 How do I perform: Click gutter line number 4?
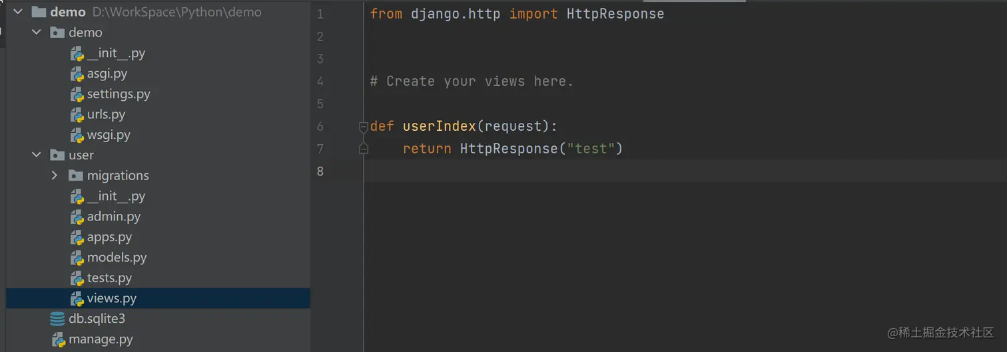[320, 81]
